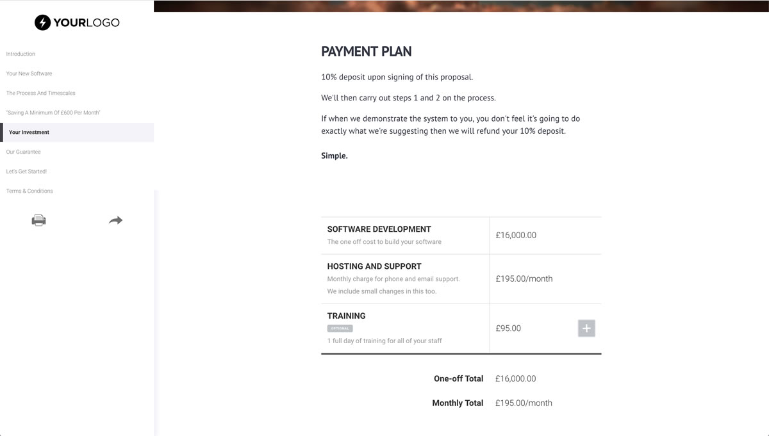Click the OPTIONAL badge under Training
Screen dimensions: 769x436
340,328
